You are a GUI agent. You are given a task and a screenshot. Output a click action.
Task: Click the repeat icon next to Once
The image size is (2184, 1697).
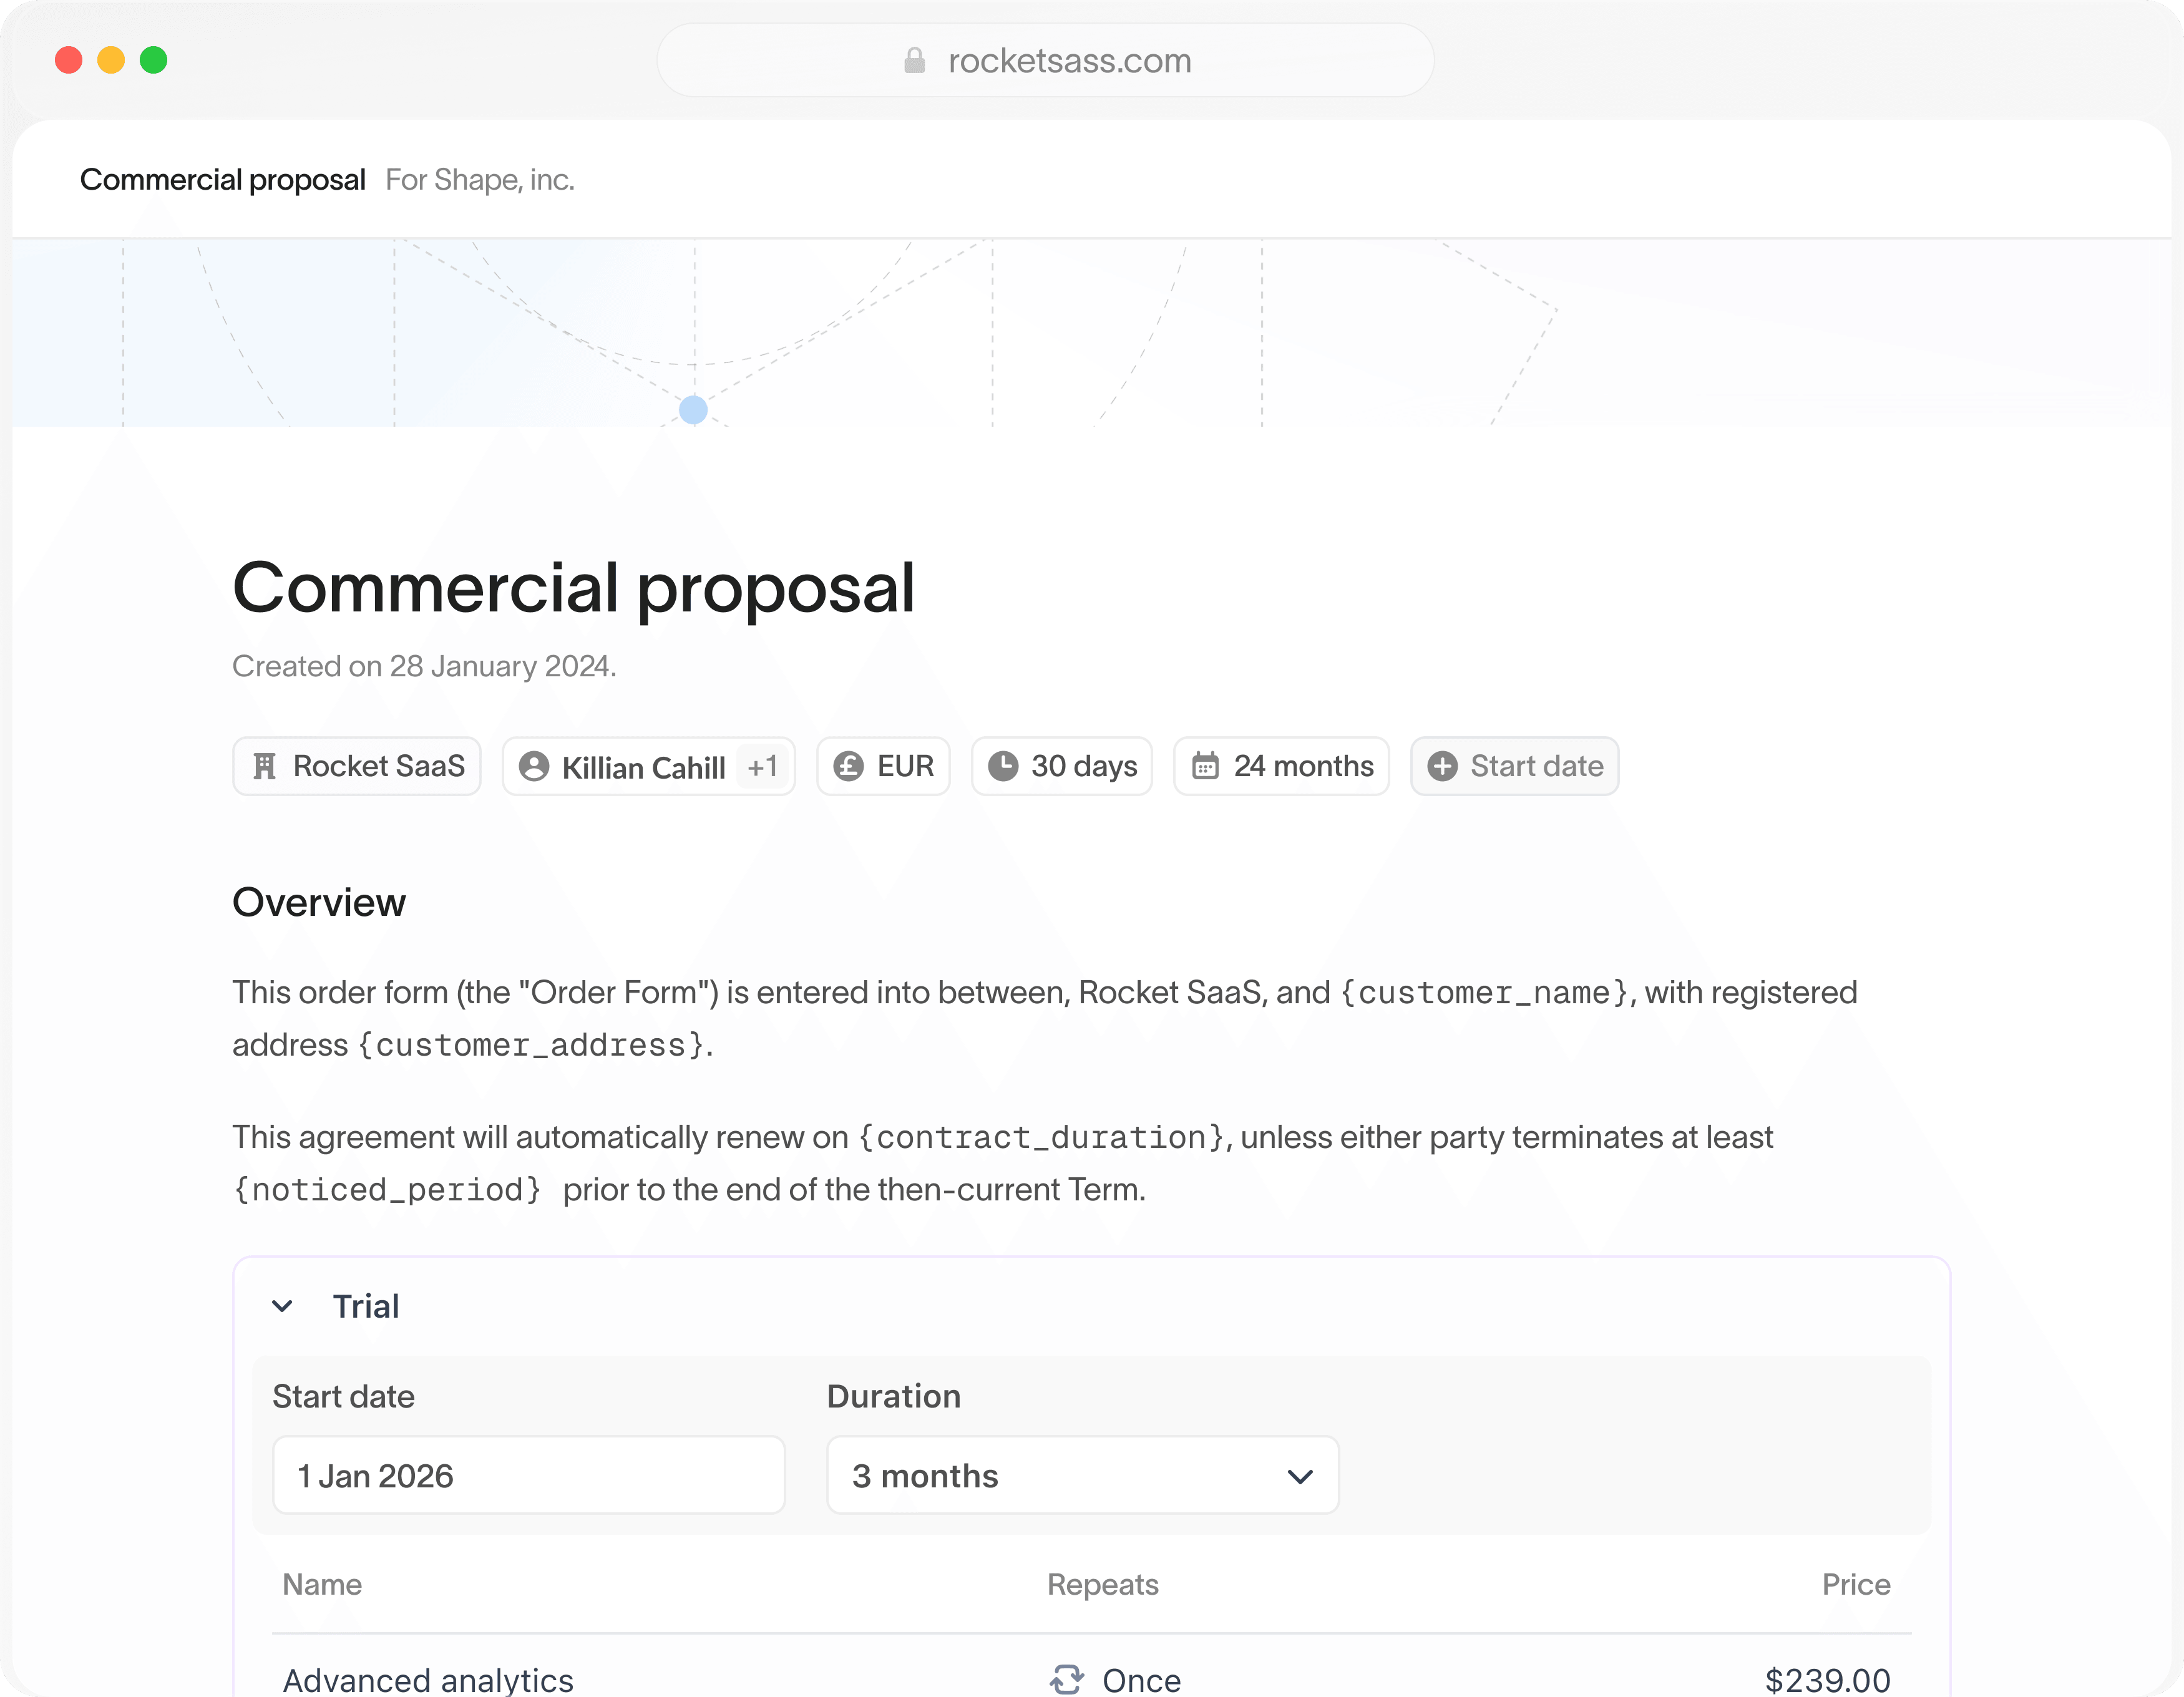point(1067,1679)
